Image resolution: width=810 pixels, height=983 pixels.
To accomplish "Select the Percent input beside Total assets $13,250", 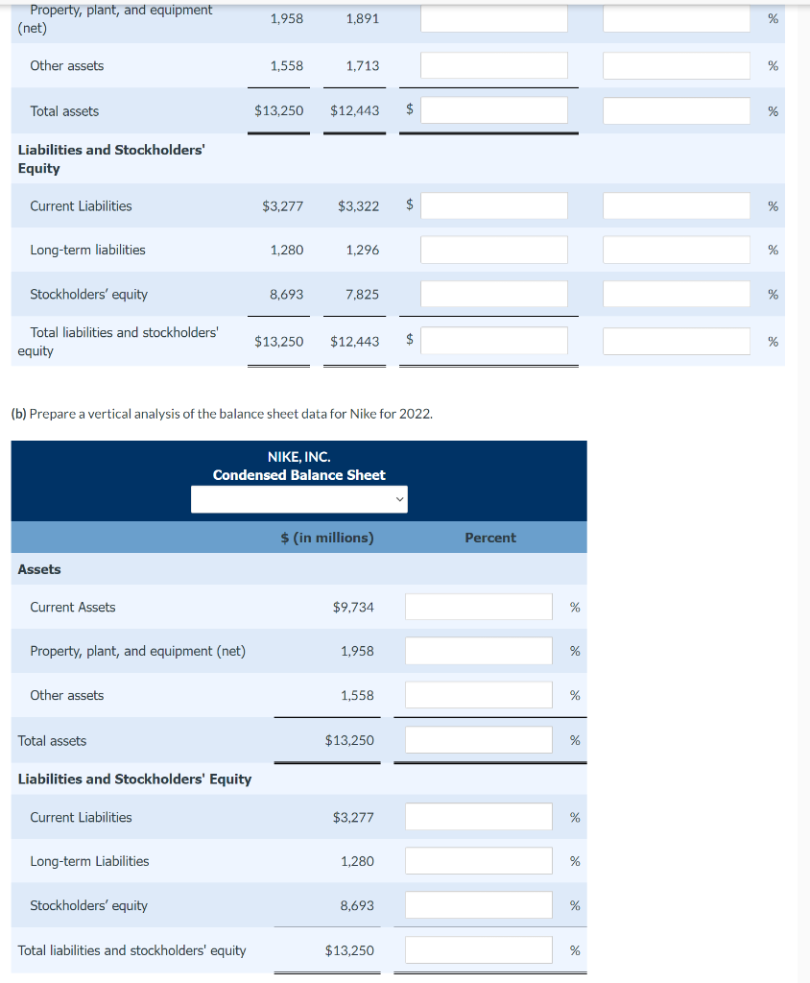I will [478, 739].
